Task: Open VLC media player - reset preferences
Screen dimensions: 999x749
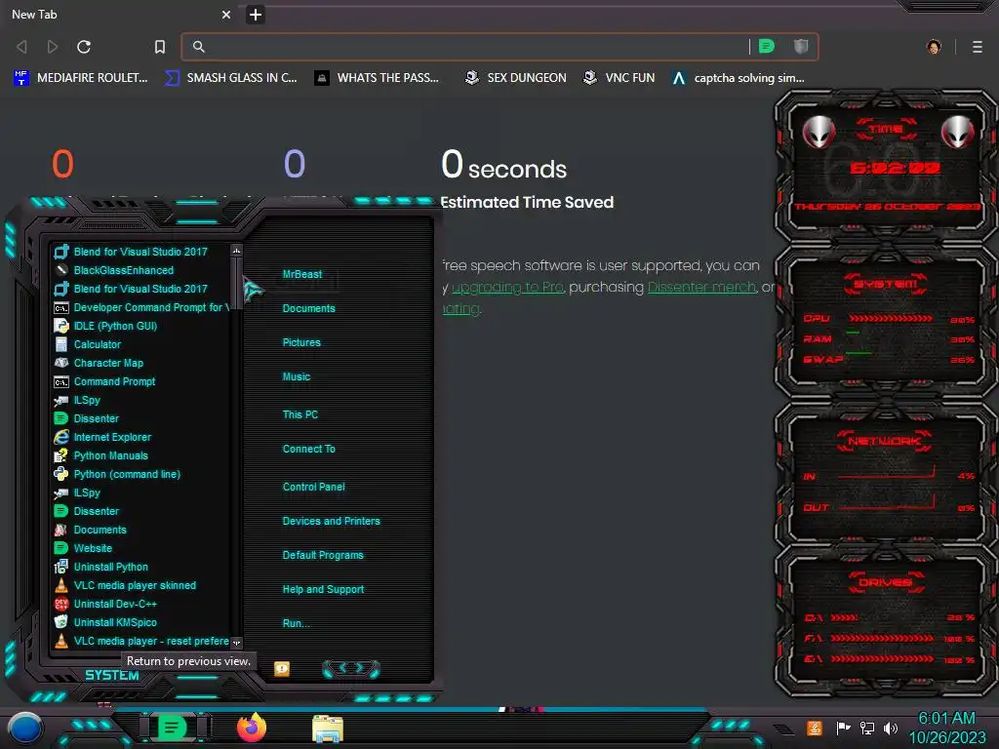Action: point(141,640)
